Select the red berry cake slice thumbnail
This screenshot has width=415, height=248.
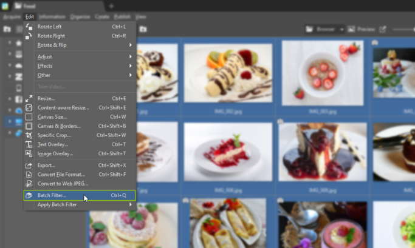(x=228, y=152)
